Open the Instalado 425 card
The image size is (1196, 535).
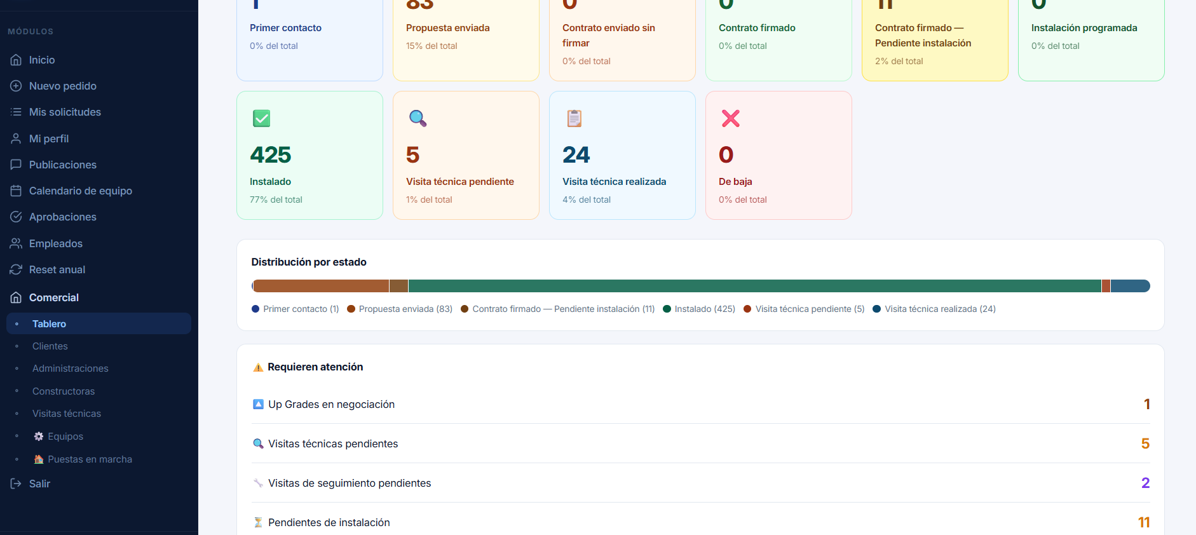(x=309, y=155)
